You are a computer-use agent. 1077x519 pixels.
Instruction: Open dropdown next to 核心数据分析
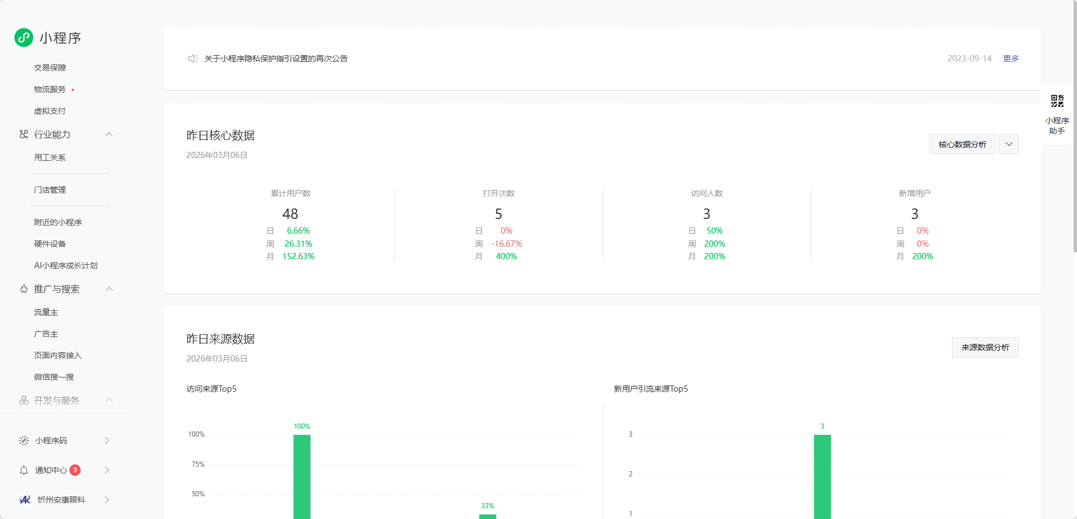[x=1009, y=144]
